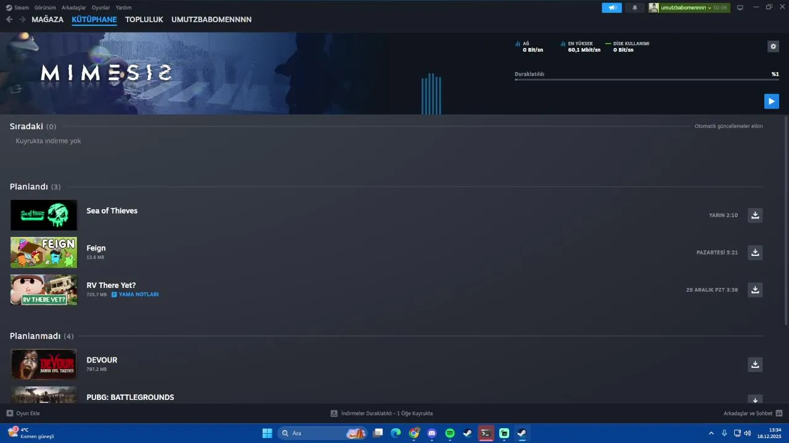Open the Feign game thumbnail

click(44, 252)
